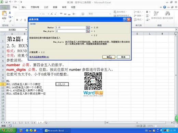
Task: Select the Page Layout view button
Action: pos(141,126)
